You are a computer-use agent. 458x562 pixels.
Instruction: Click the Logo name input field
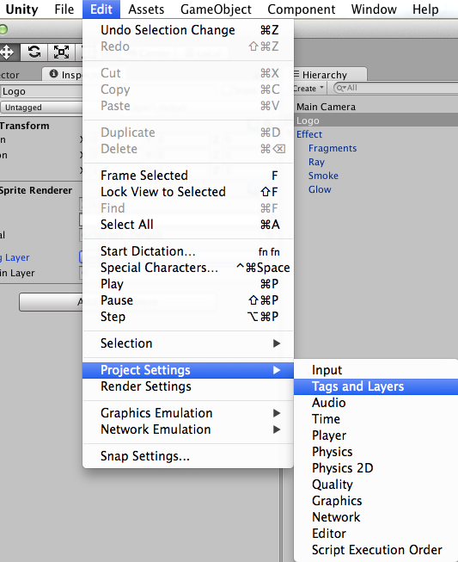click(41, 91)
